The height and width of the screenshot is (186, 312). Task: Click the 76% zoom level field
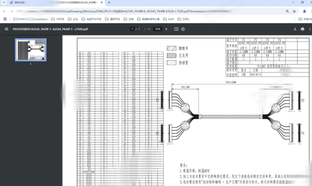157,29
